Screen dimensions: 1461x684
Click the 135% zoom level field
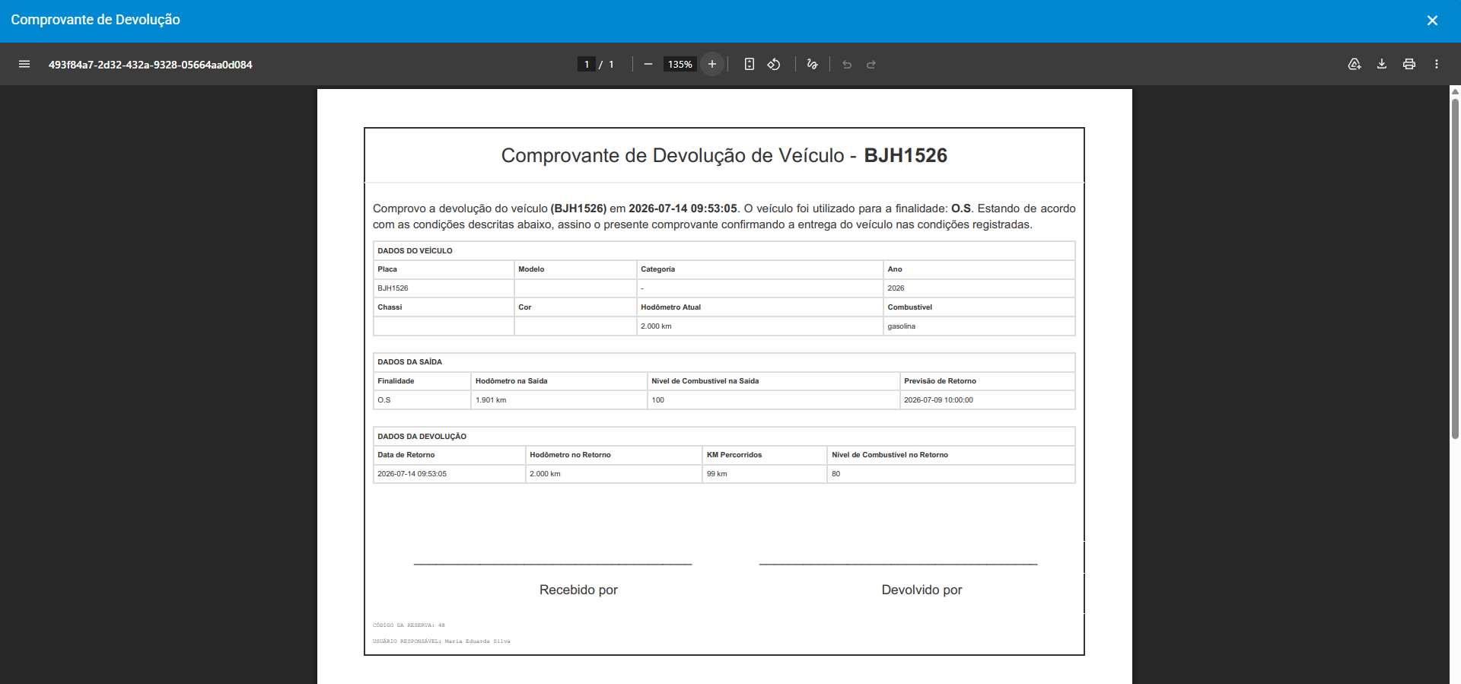(x=680, y=64)
